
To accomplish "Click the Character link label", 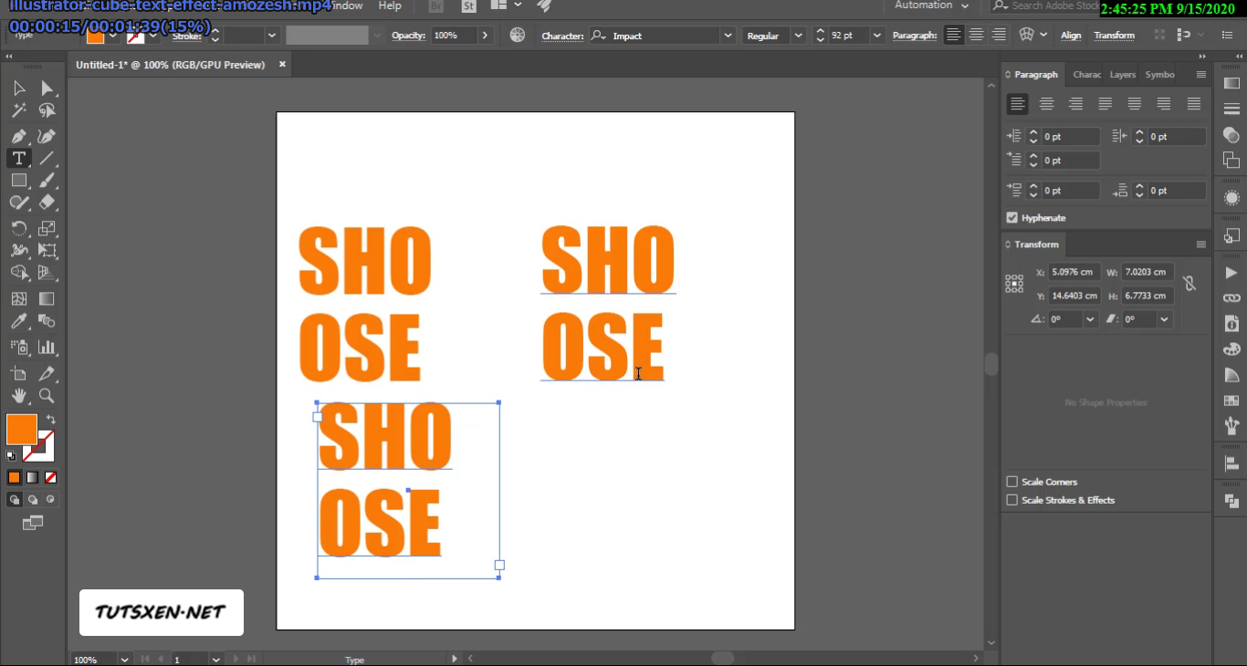I will click(562, 36).
